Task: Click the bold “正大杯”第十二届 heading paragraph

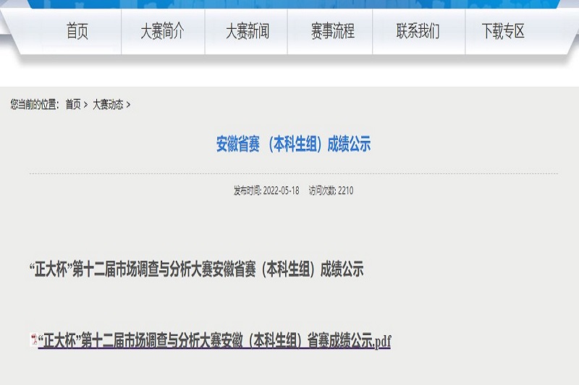Action: pyautogui.click(x=195, y=270)
